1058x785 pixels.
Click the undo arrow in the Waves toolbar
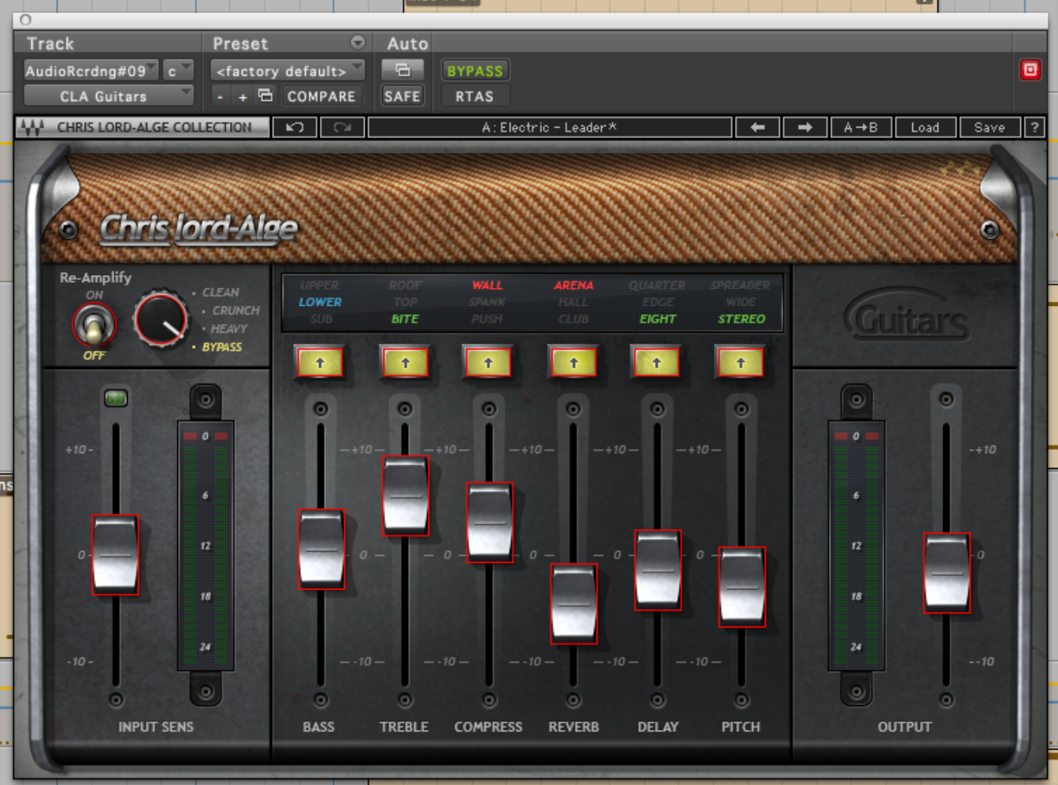(x=295, y=127)
